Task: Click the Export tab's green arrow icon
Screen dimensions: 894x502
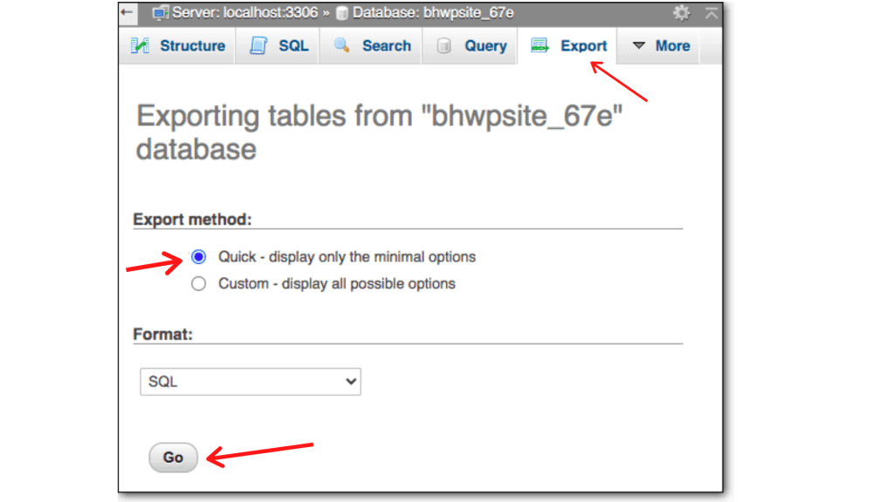Action: [x=540, y=45]
